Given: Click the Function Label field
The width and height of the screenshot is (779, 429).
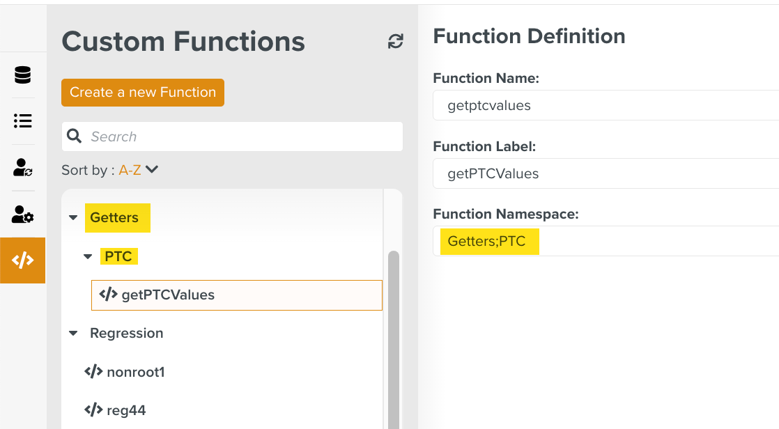Looking at the screenshot, I should point(605,174).
